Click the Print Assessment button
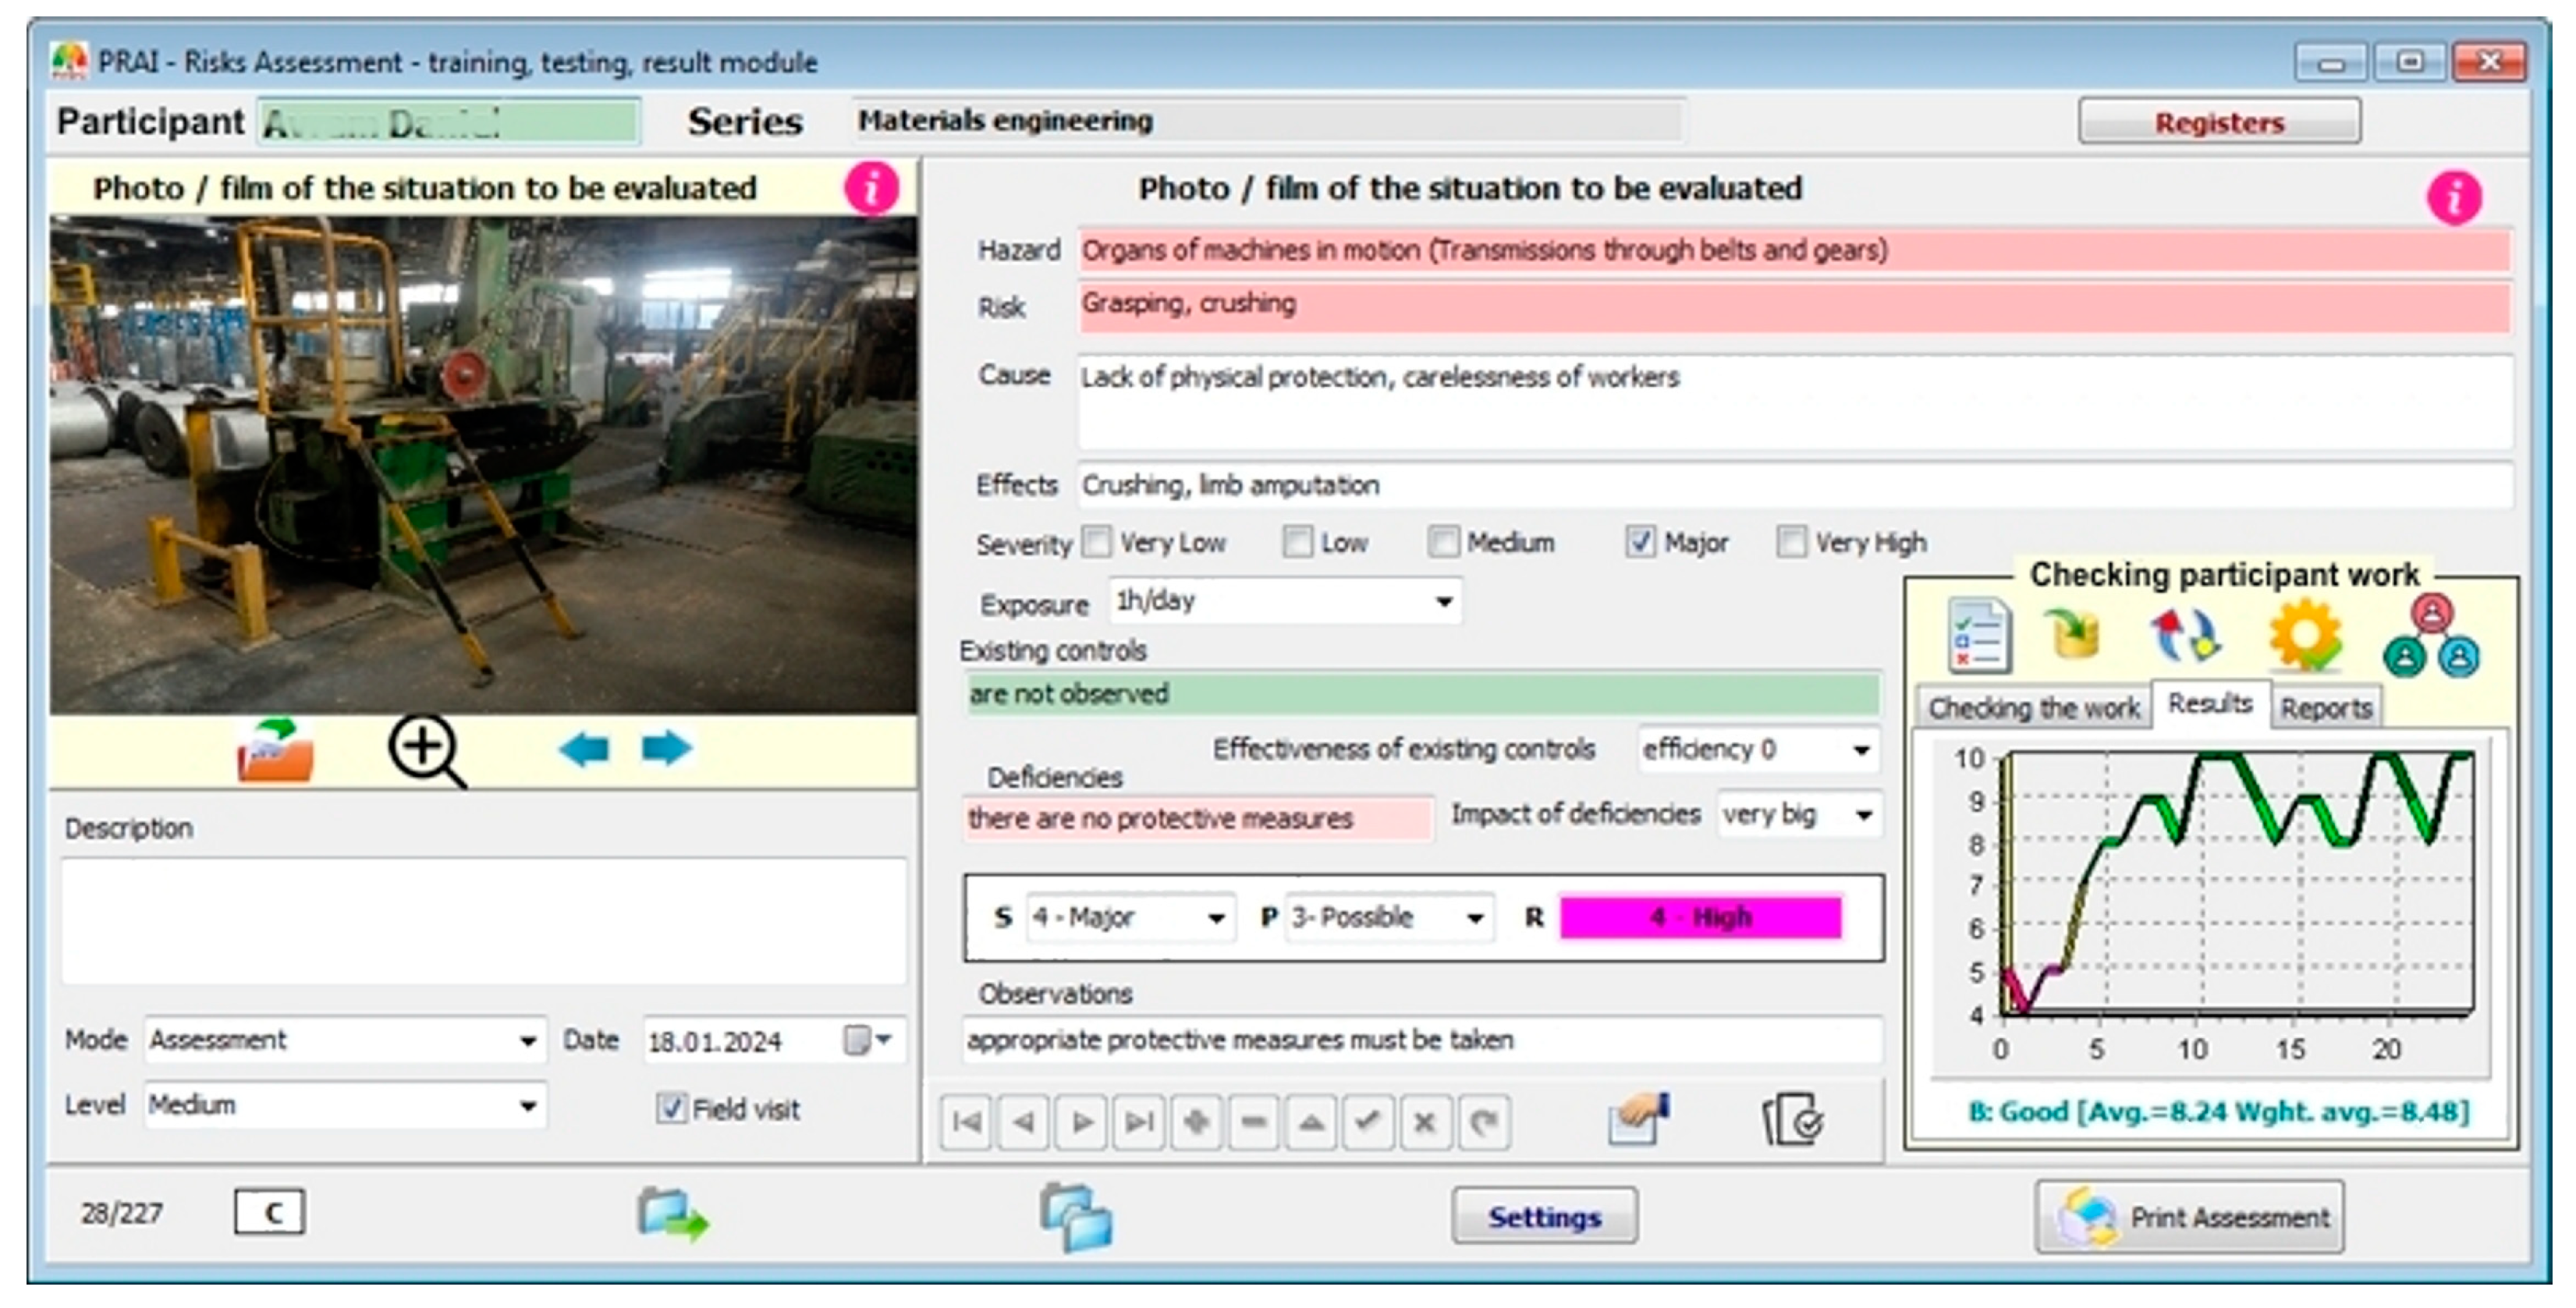2576x1308 pixels. coord(2189,1217)
